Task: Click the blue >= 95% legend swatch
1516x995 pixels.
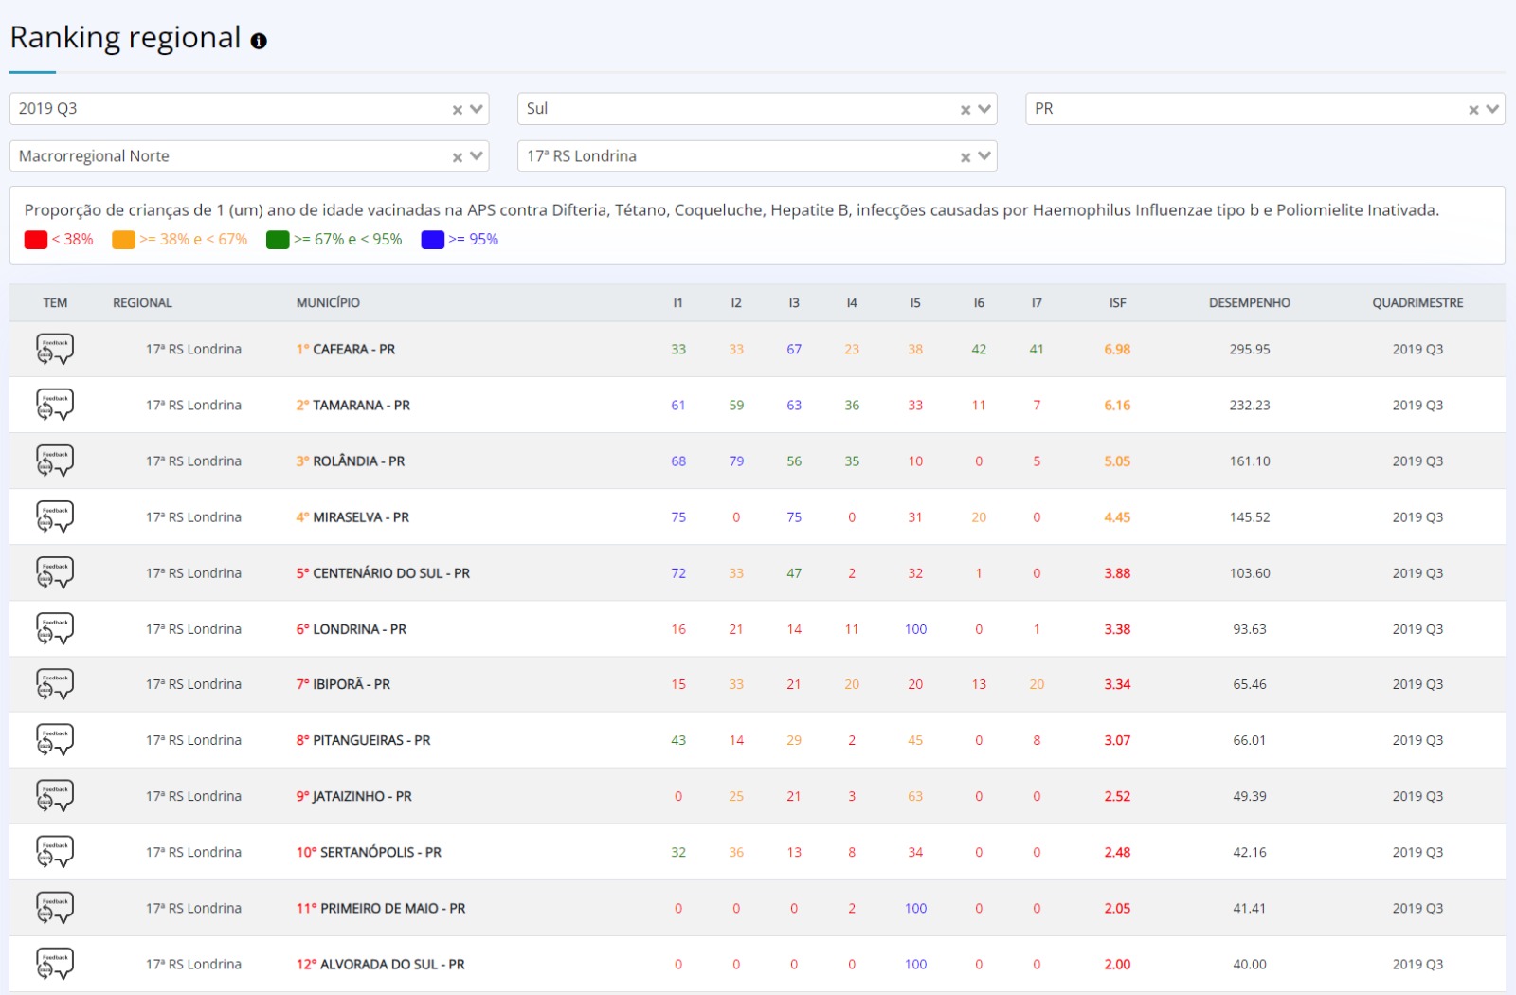Action: (433, 240)
